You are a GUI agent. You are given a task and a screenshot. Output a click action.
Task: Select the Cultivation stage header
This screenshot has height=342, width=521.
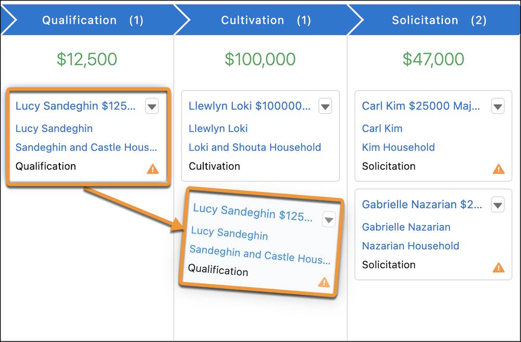252,20
